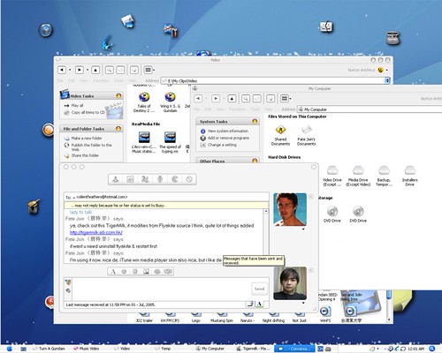Toggle the Folders pane in My Computer toolbar
The width and height of the screenshot is (442, 353).
pos(256,99)
